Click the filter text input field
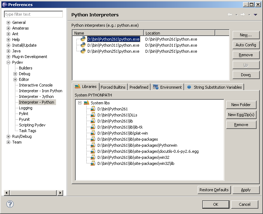The image size is (263, 214). click(33, 14)
